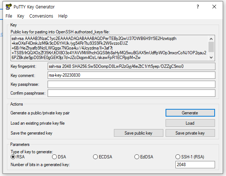
Task: Click Save public key button
Action: [138, 133]
